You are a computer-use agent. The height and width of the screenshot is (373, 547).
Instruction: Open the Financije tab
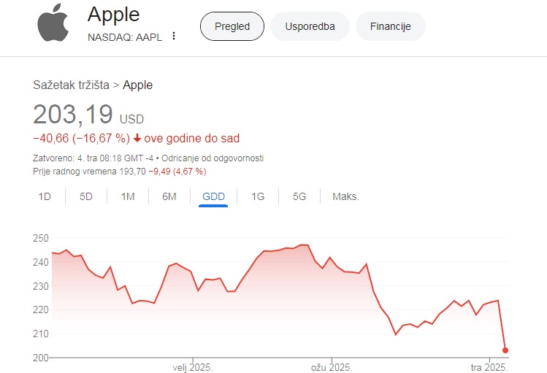[x=391, y=26]
